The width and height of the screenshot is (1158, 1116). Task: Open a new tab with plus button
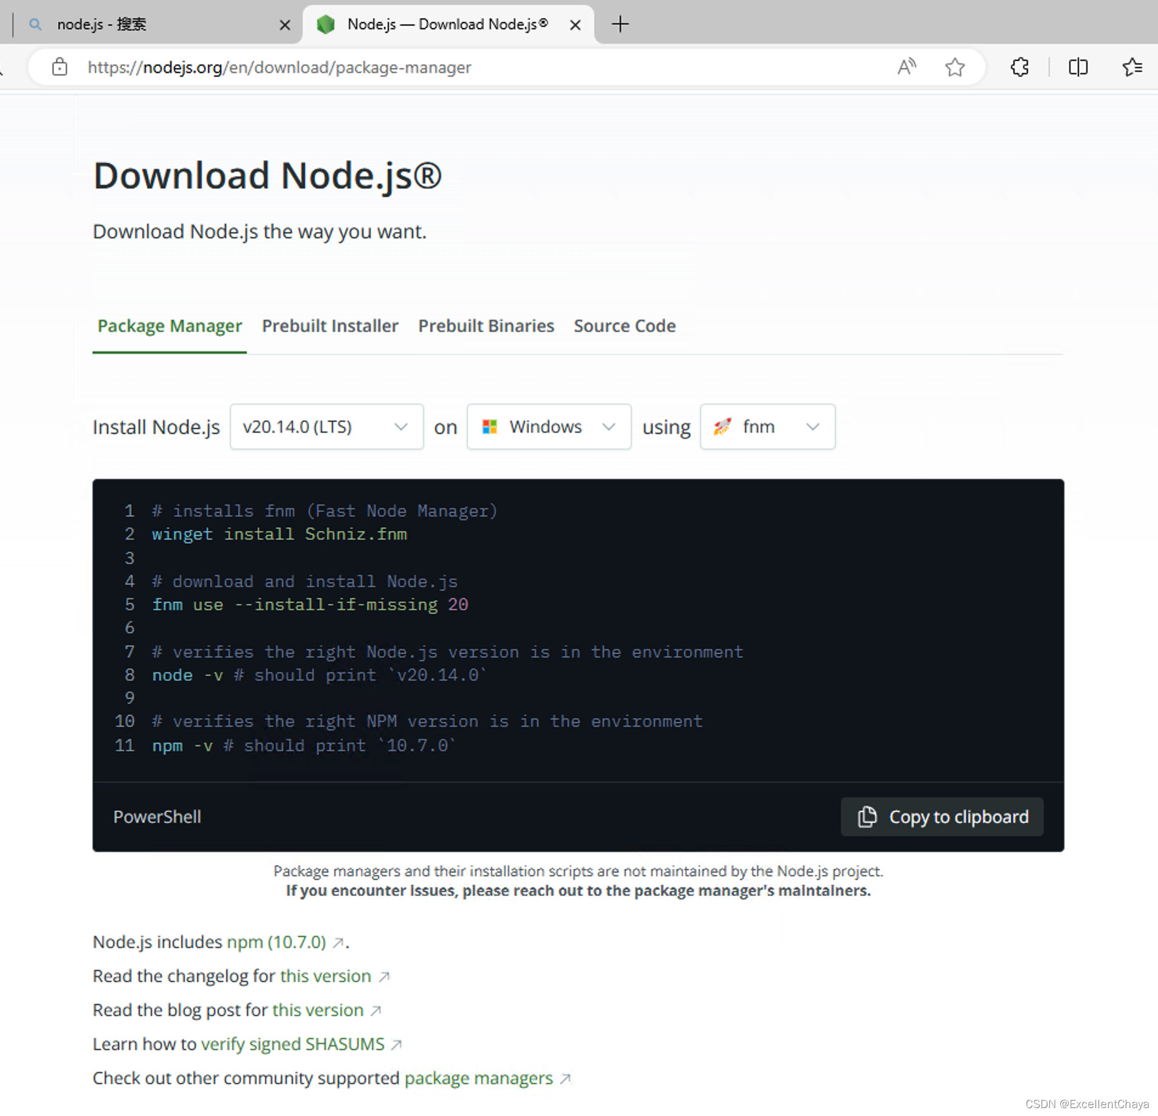coord(620,24)
